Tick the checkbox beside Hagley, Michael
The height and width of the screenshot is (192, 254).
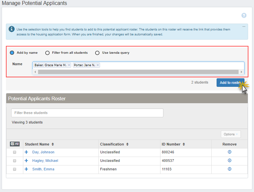pyautogui.click(x=14, y=161)
